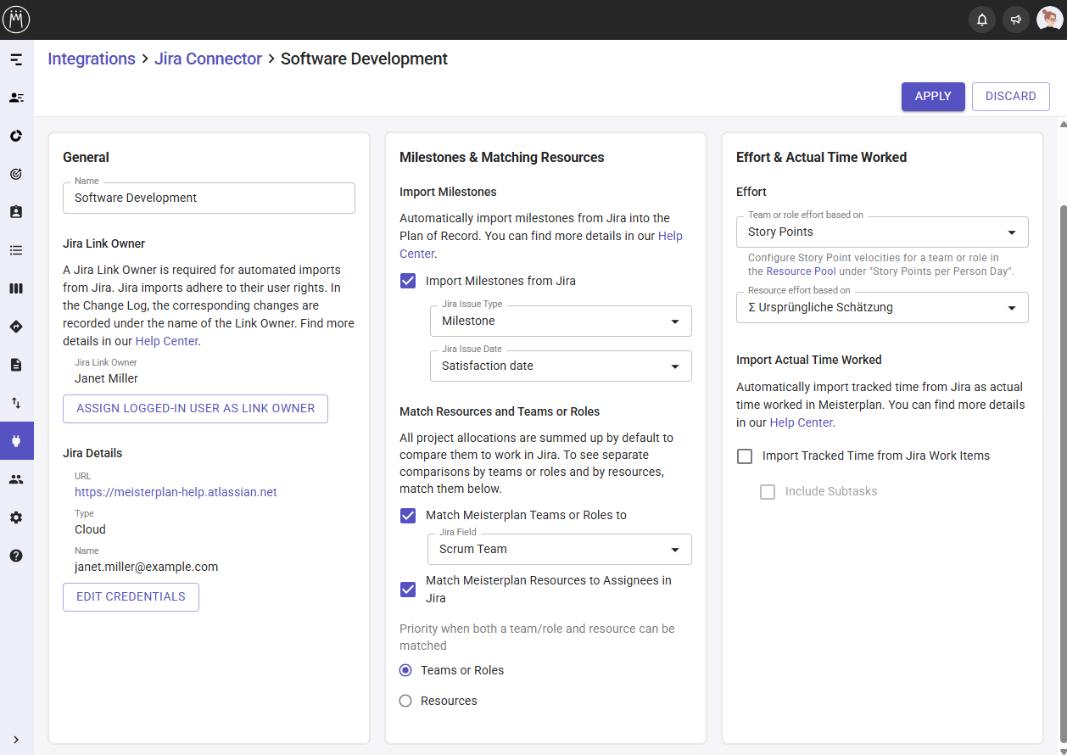Click the three-column board sidebar icon
The height and width of the screenshot is (755, 1067).
pos(16,288)
